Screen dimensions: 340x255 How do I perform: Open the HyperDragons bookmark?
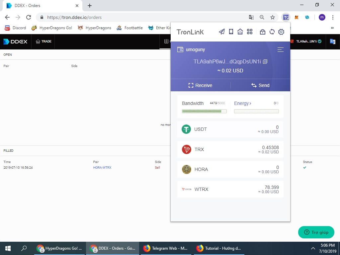94,28
